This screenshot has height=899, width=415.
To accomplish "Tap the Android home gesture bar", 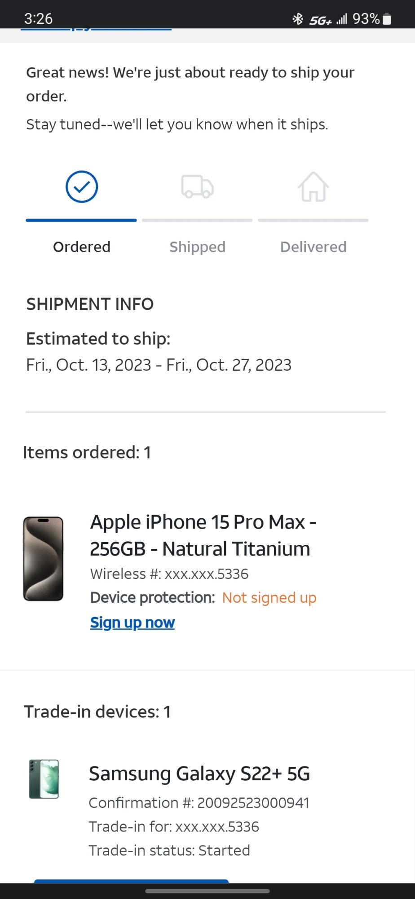I will (x=207, y=891).
